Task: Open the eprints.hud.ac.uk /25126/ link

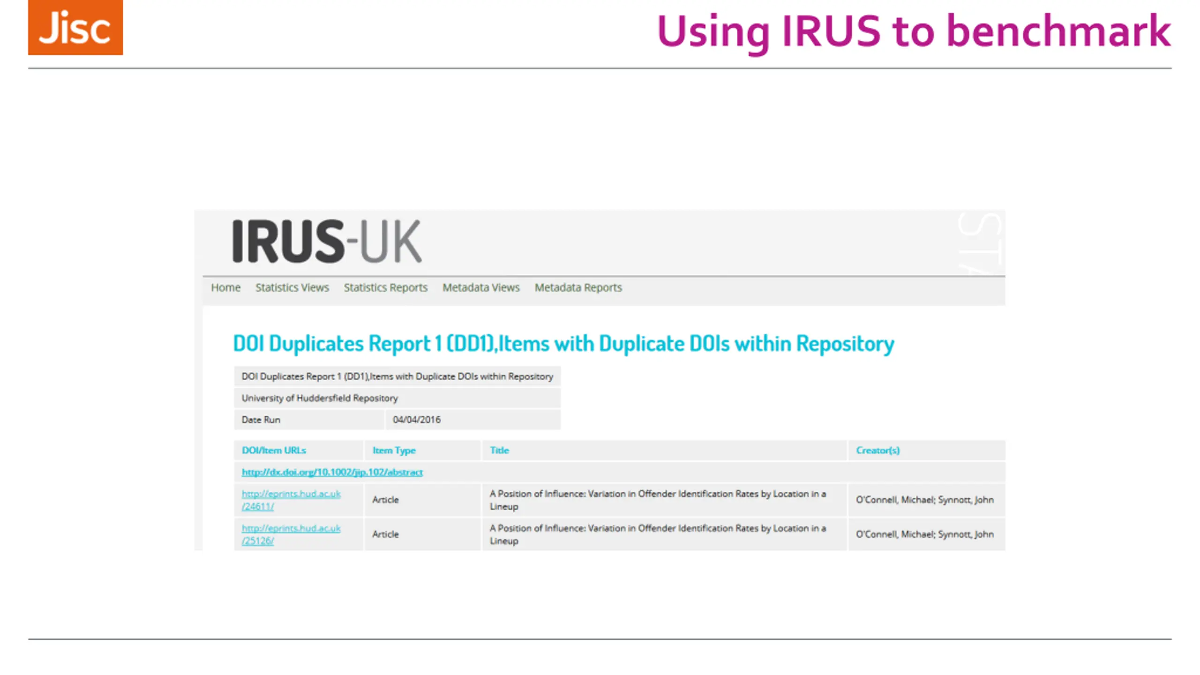Action: coord(291,534)
